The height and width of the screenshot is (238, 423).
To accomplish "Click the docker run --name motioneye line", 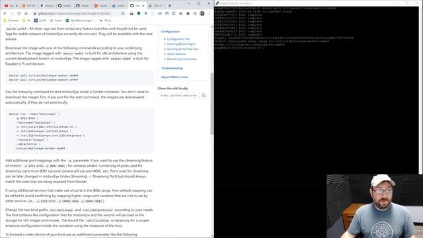I will coord(34,114).
